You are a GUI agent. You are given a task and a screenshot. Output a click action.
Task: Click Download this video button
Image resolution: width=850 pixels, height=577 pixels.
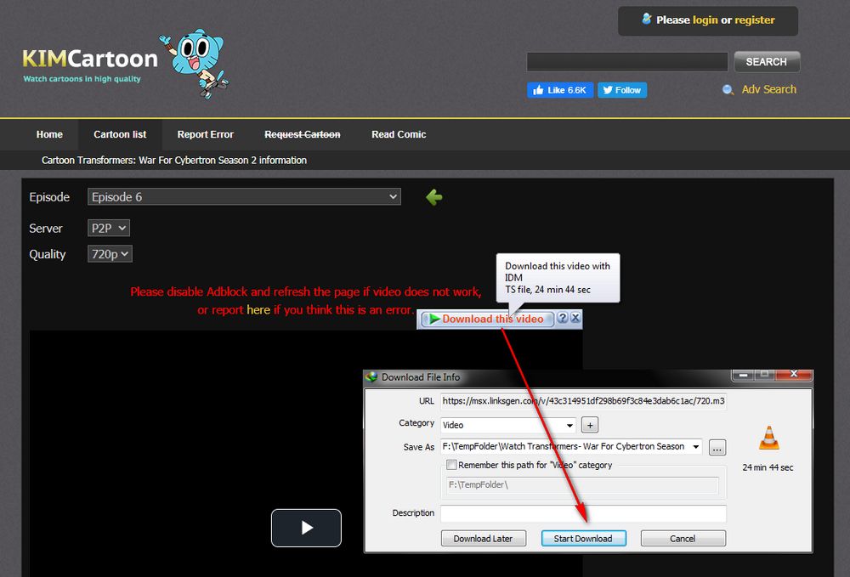click(x=487, y=319)
